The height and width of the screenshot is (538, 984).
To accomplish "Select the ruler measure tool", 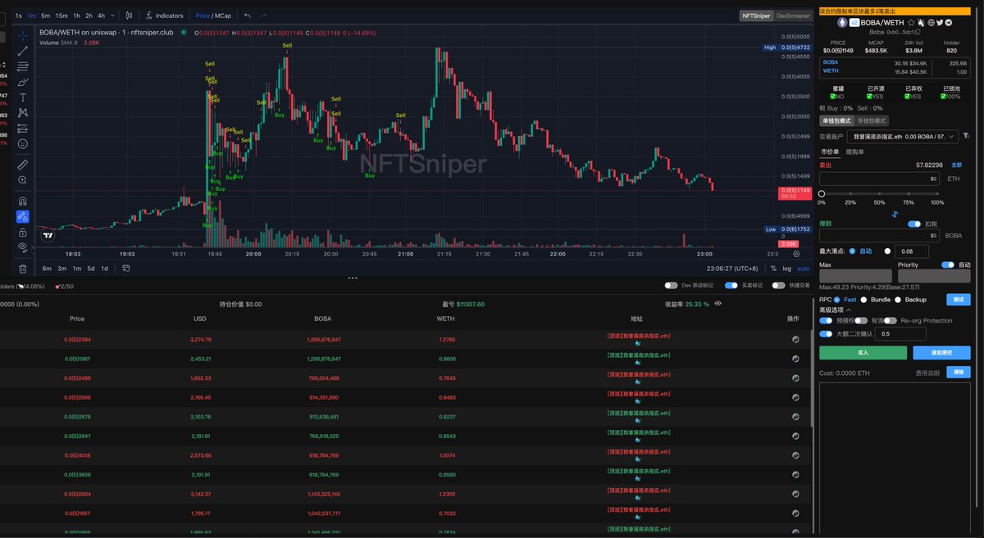I will coord(23,164).
